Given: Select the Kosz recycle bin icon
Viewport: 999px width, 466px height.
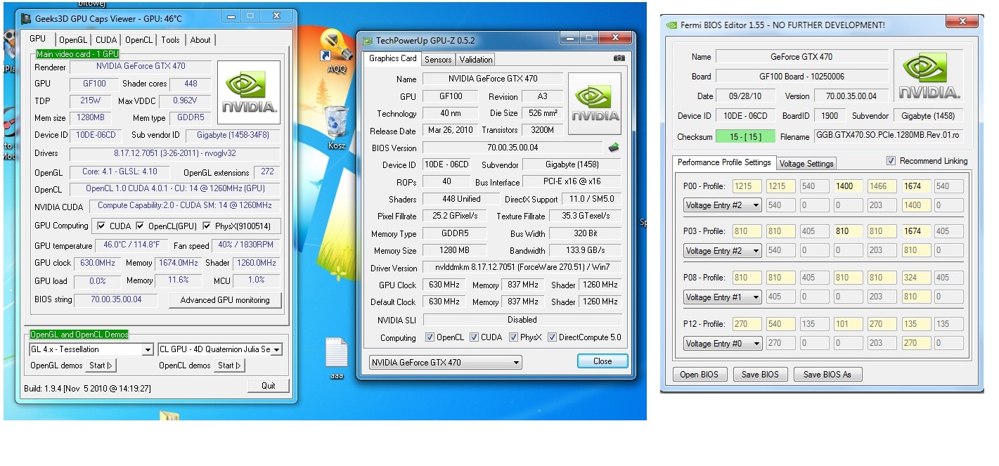Looking at the screenshot, I should click(337, 127).
